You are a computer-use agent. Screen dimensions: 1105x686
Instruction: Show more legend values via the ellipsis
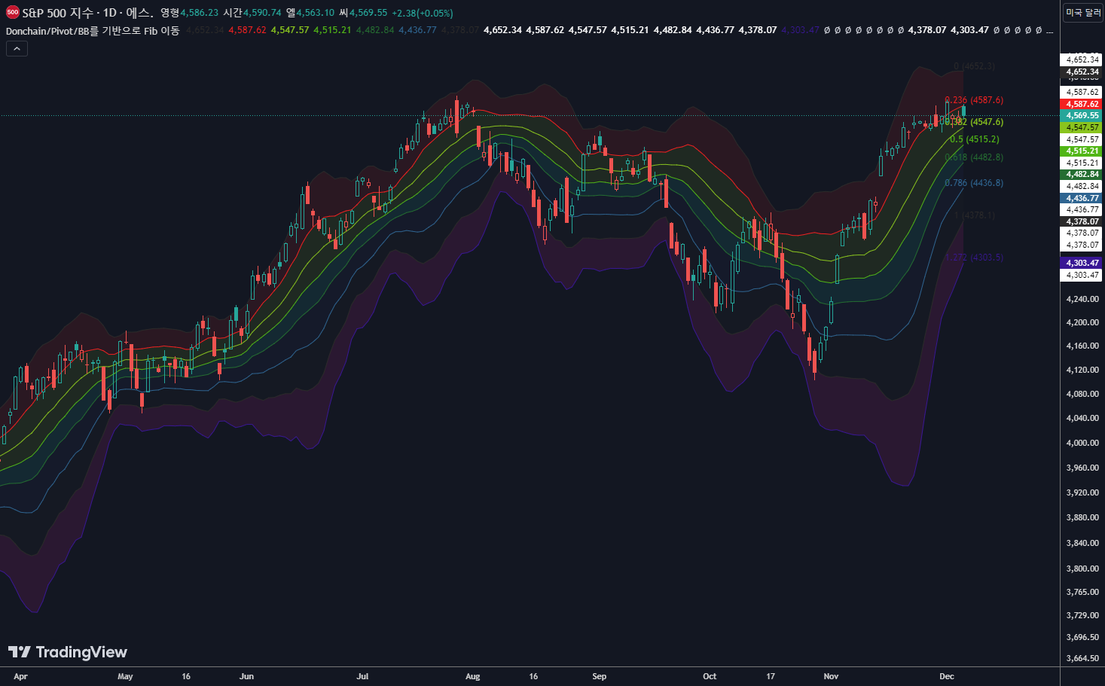[x=1050, y=30]
